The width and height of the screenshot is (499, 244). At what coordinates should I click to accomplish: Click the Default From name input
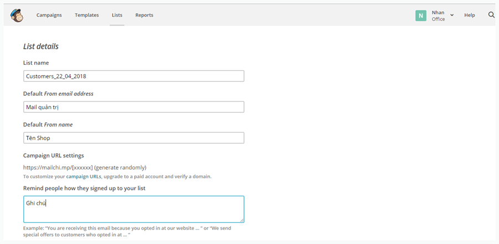pyautogui.click(x=134, y=138)
